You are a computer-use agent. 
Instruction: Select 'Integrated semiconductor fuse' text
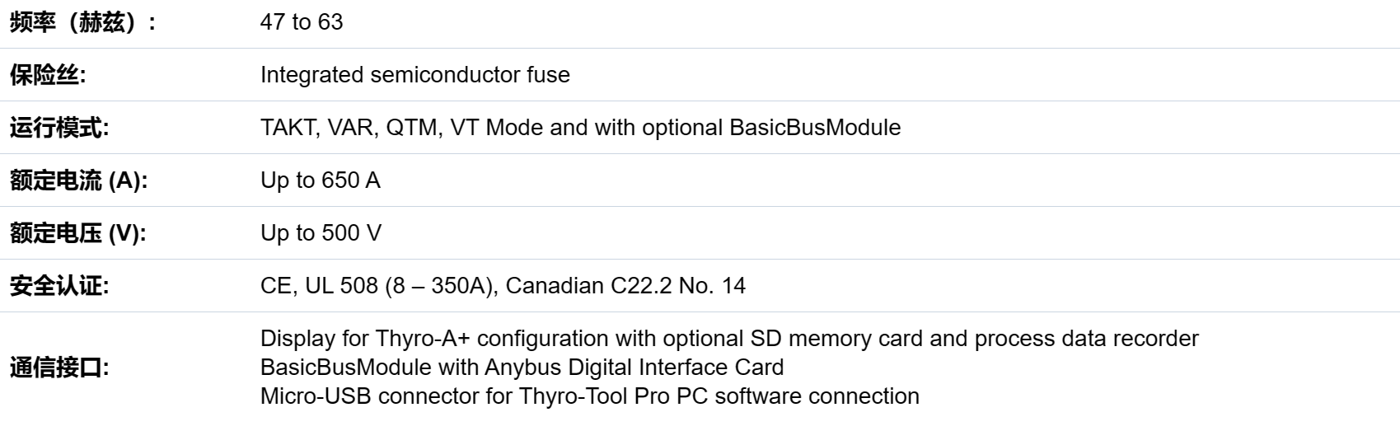pyautogui.click(x=415, y=75)
